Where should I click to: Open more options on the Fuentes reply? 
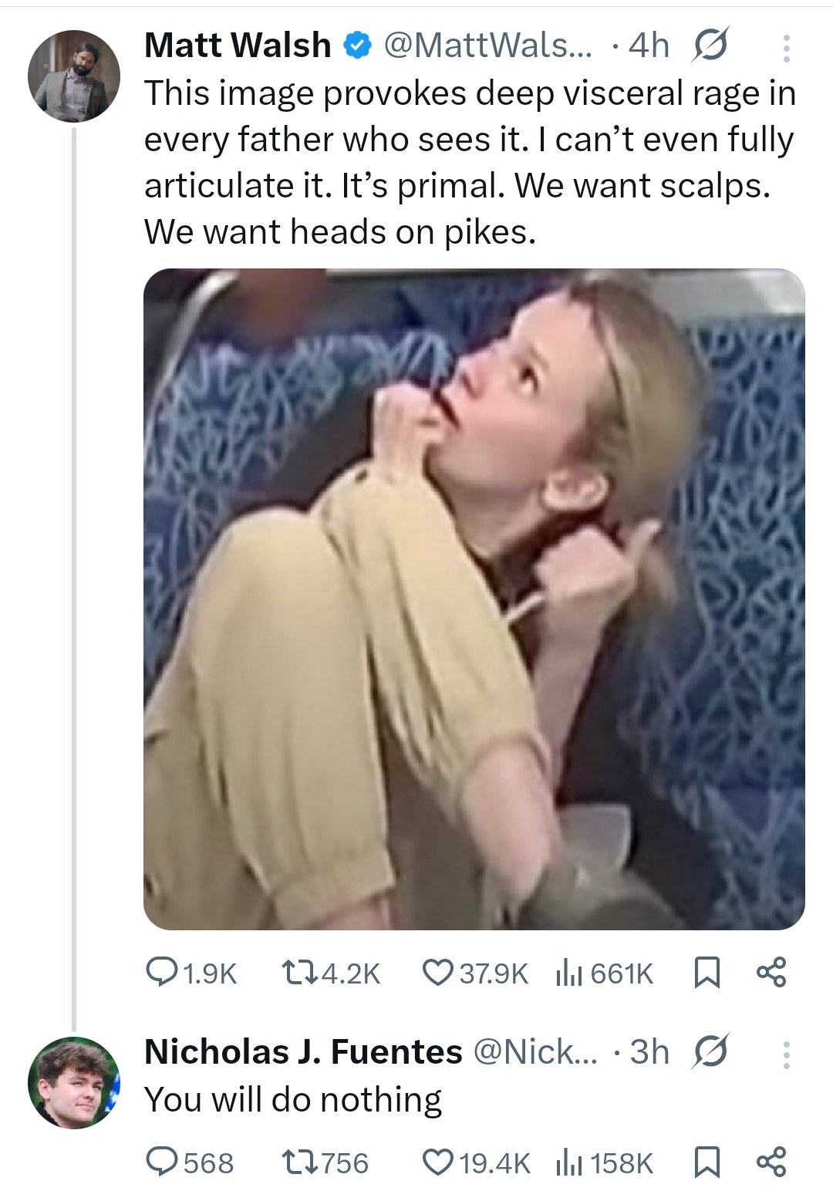click(x=786, y=1054)
